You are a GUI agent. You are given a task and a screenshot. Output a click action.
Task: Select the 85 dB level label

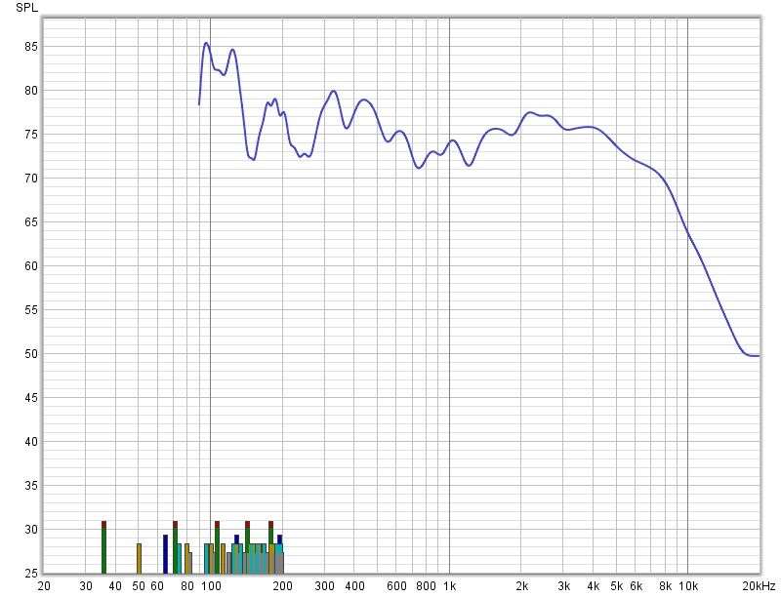click(x=31, y=47)
